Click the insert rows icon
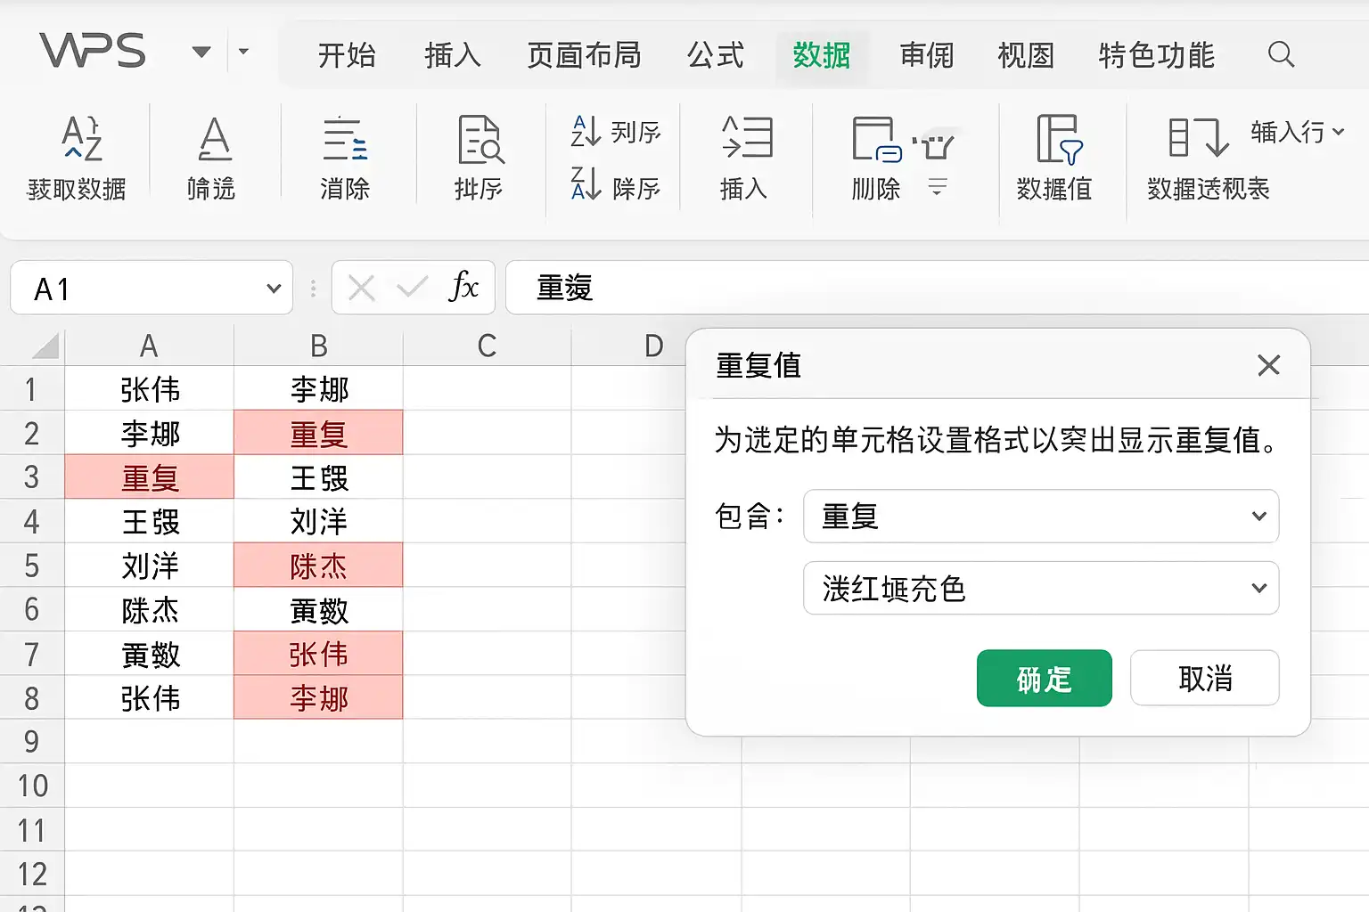 tap(747, 138)
